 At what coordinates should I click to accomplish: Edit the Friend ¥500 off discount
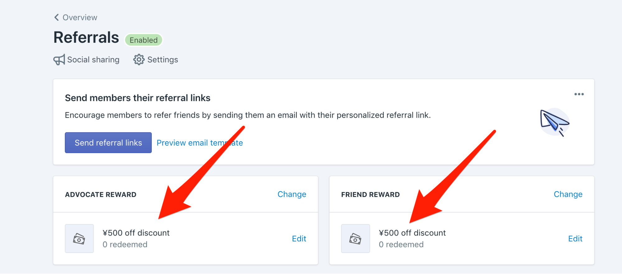(575, 239)
